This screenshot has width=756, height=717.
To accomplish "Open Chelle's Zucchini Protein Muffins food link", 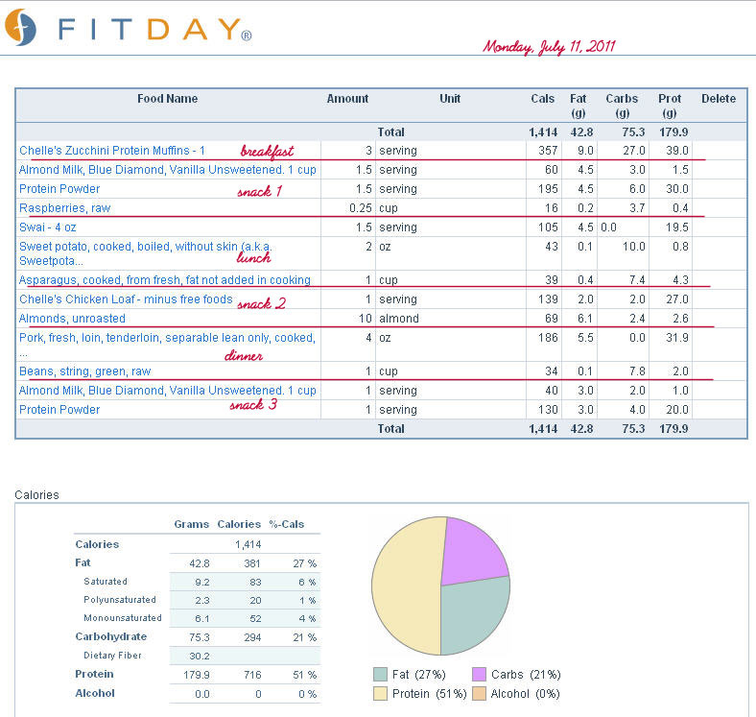I will [112, 151].
